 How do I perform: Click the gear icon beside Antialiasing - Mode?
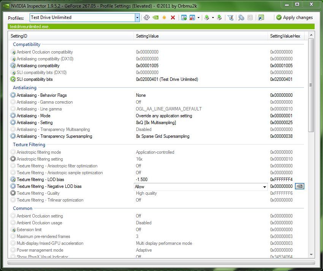13,116
